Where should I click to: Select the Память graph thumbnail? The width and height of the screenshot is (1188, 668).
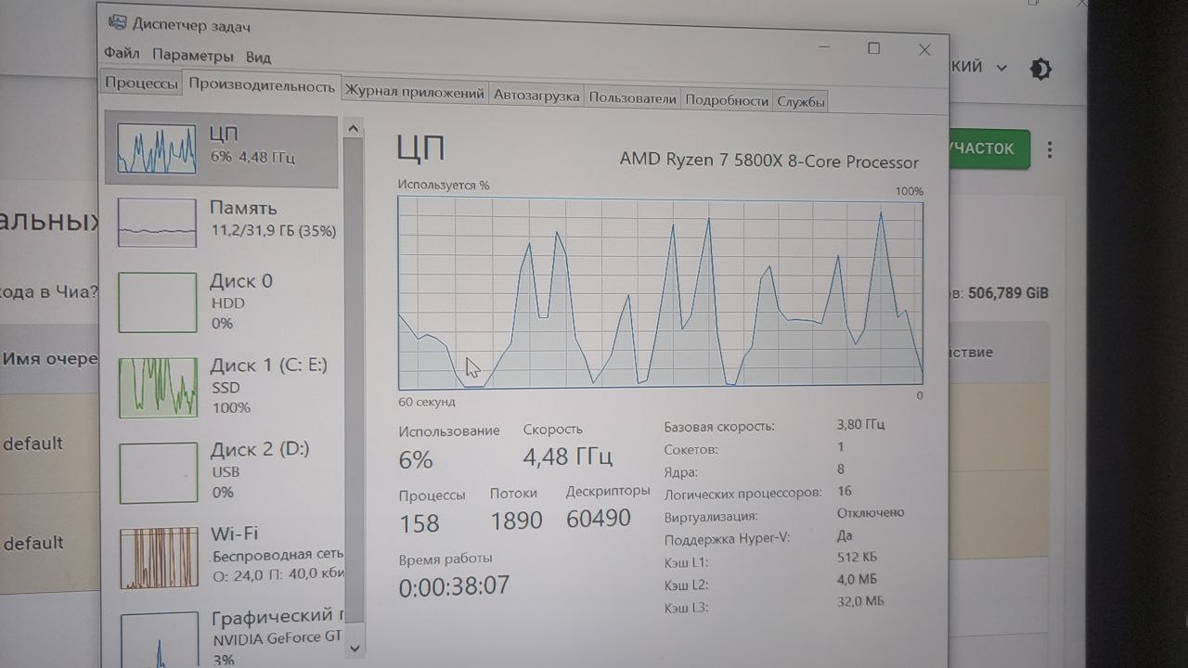point(157,223)
